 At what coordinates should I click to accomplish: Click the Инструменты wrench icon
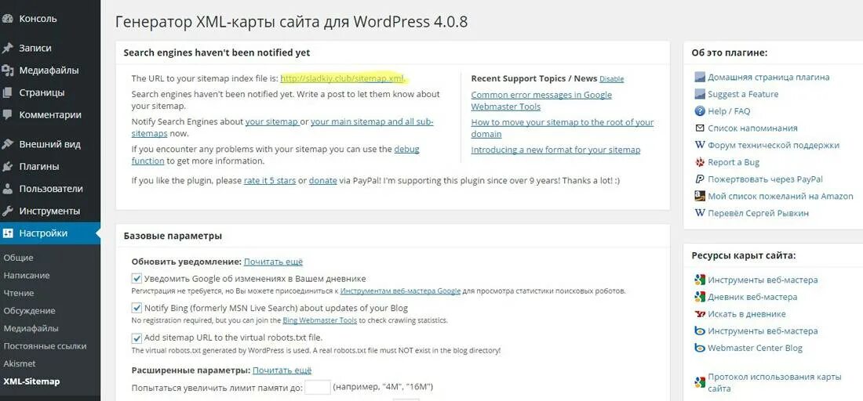click(7, 211)
